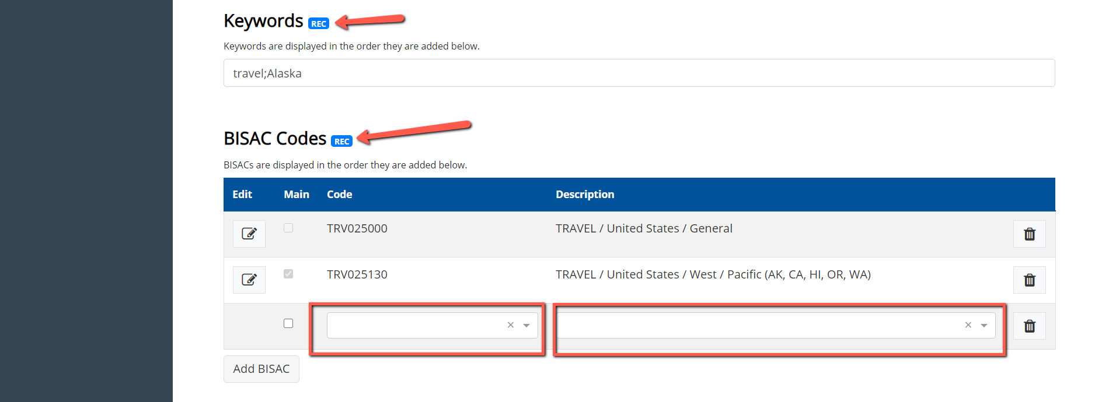Delete the TRV025130 BISAC code
Viewport: 1102px width, 402px height.
[1029, 280]
